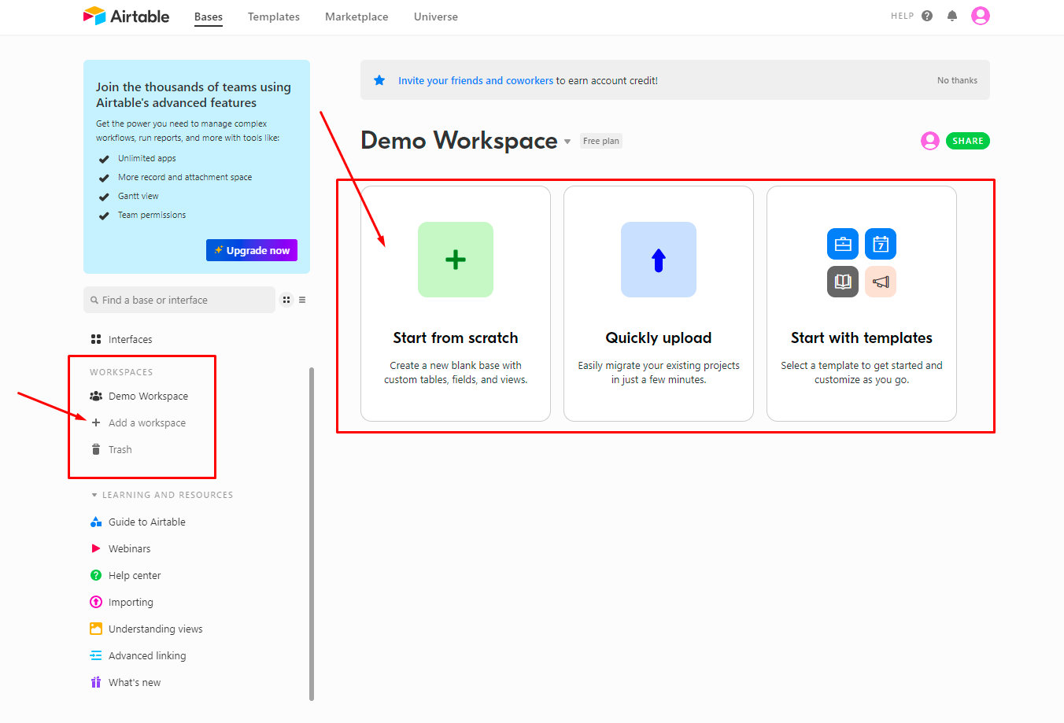Open the Help question mark icon

pyautogui.click(x=927, y=16)
